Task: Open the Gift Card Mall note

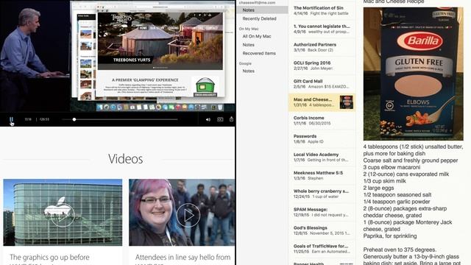Action: pos(322,84)
